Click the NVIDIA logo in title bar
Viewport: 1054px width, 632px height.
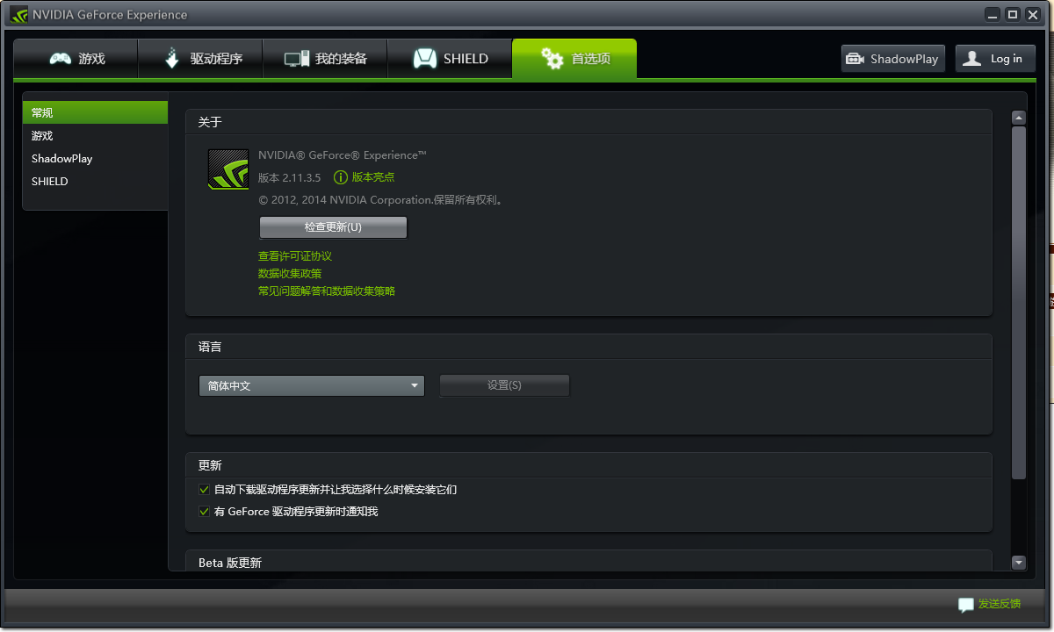click(x=19, y=14)
